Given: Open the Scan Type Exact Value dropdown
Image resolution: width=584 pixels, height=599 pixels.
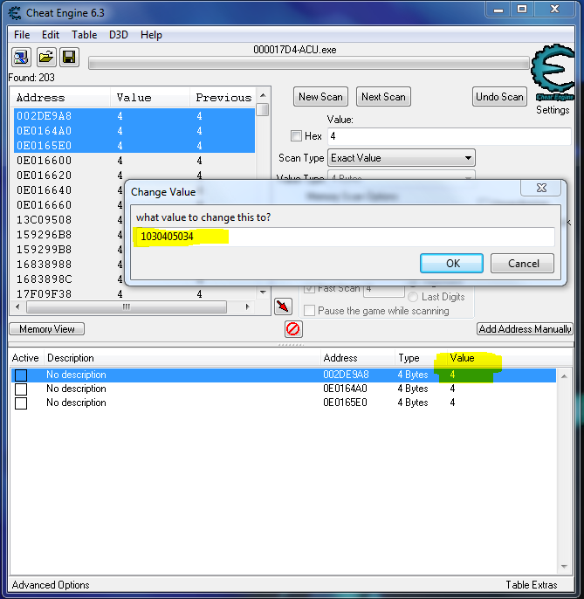Looking at the screenshot, I should [402, 158].
